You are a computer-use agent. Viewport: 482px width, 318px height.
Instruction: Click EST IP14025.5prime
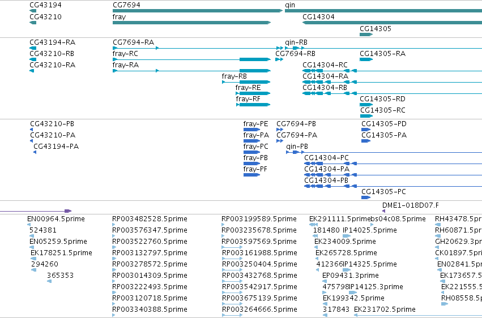(347, 236)
